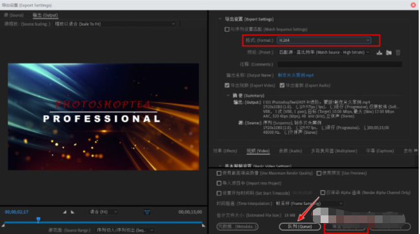The height and width of the screenshot is (234, 420).
Task: Click the Import Preset folder icon
Action: click(388, 53)
